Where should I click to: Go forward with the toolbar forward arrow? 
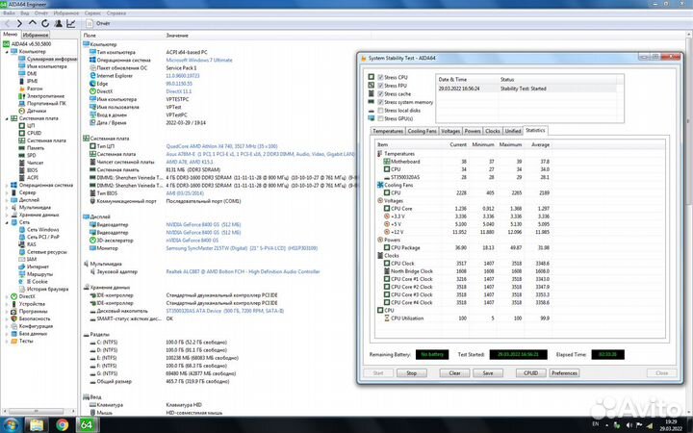(19, 23)
